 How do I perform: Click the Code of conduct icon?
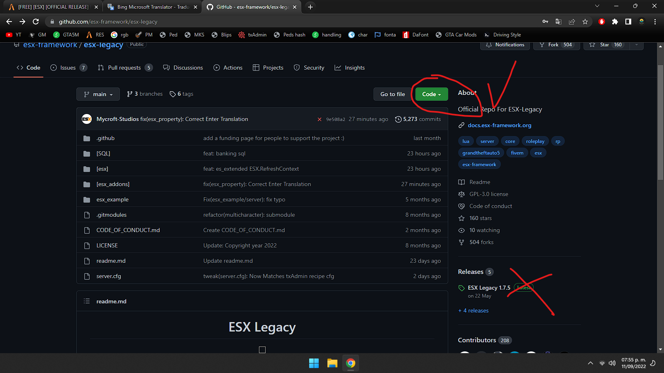point(461,206)
